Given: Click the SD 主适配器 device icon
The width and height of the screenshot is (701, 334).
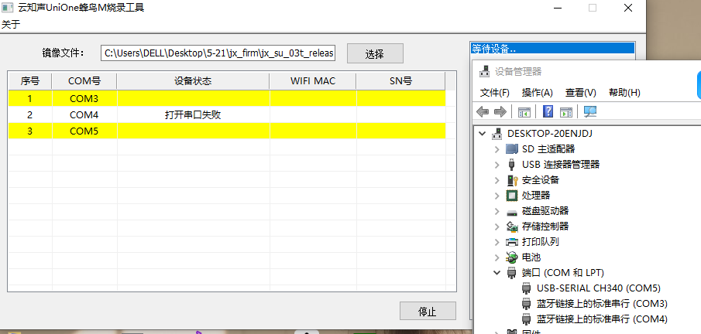Looking at the screenshot, I should coord(511,148).
